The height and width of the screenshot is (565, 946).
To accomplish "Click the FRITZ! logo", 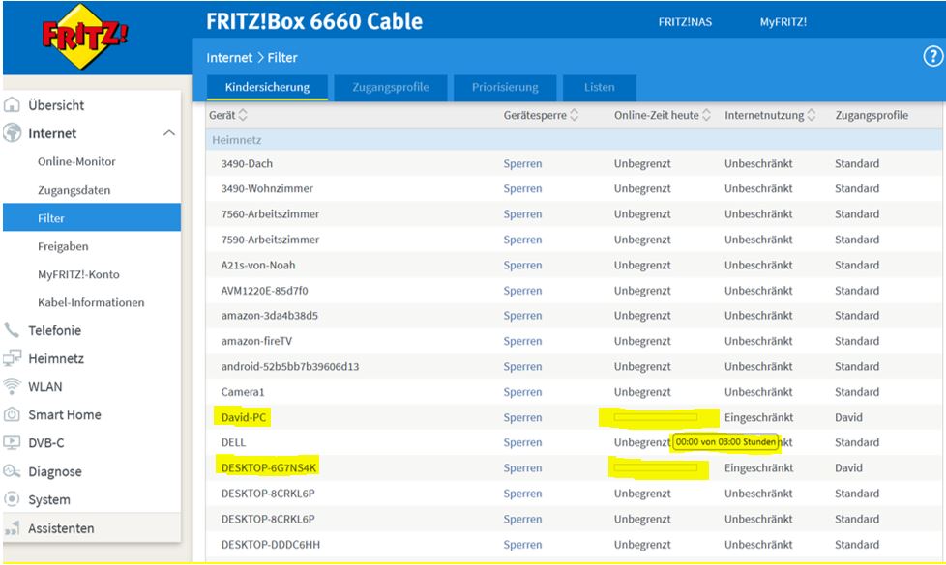I will pyautogui.click(x=84, y=36).
